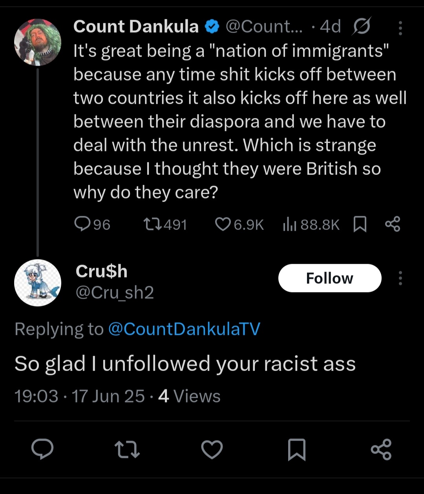
Task: Open more options for Count Dankula's tweet
Action: (400, 28)
